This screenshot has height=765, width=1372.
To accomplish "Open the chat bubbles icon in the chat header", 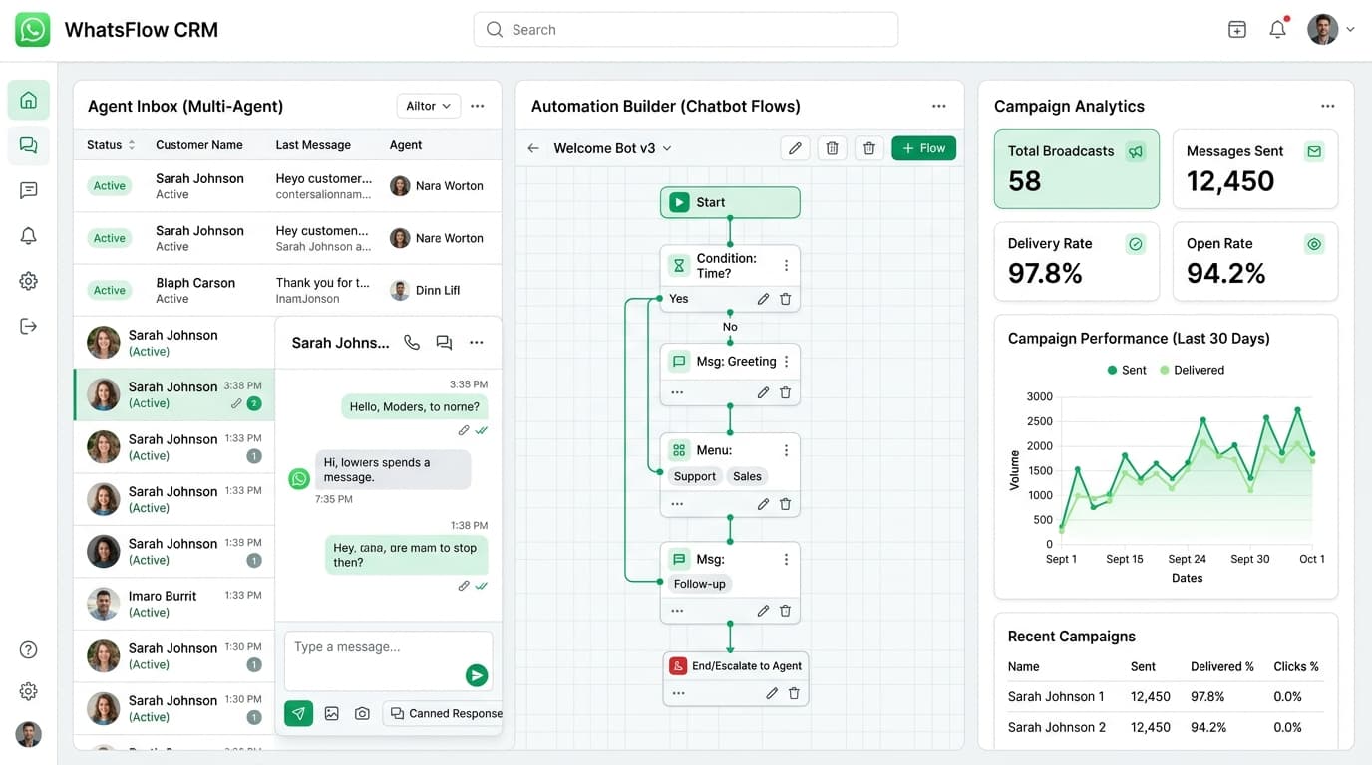I will [444, 343].
